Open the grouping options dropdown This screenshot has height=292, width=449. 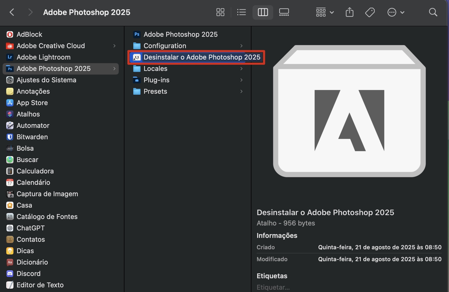tap(324, 12)
